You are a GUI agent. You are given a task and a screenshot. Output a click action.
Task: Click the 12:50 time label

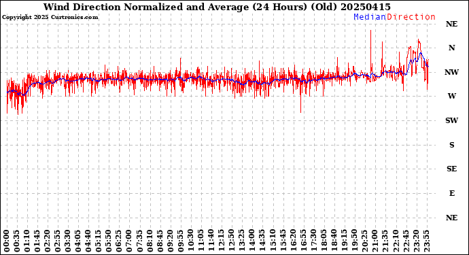[232, 241]
